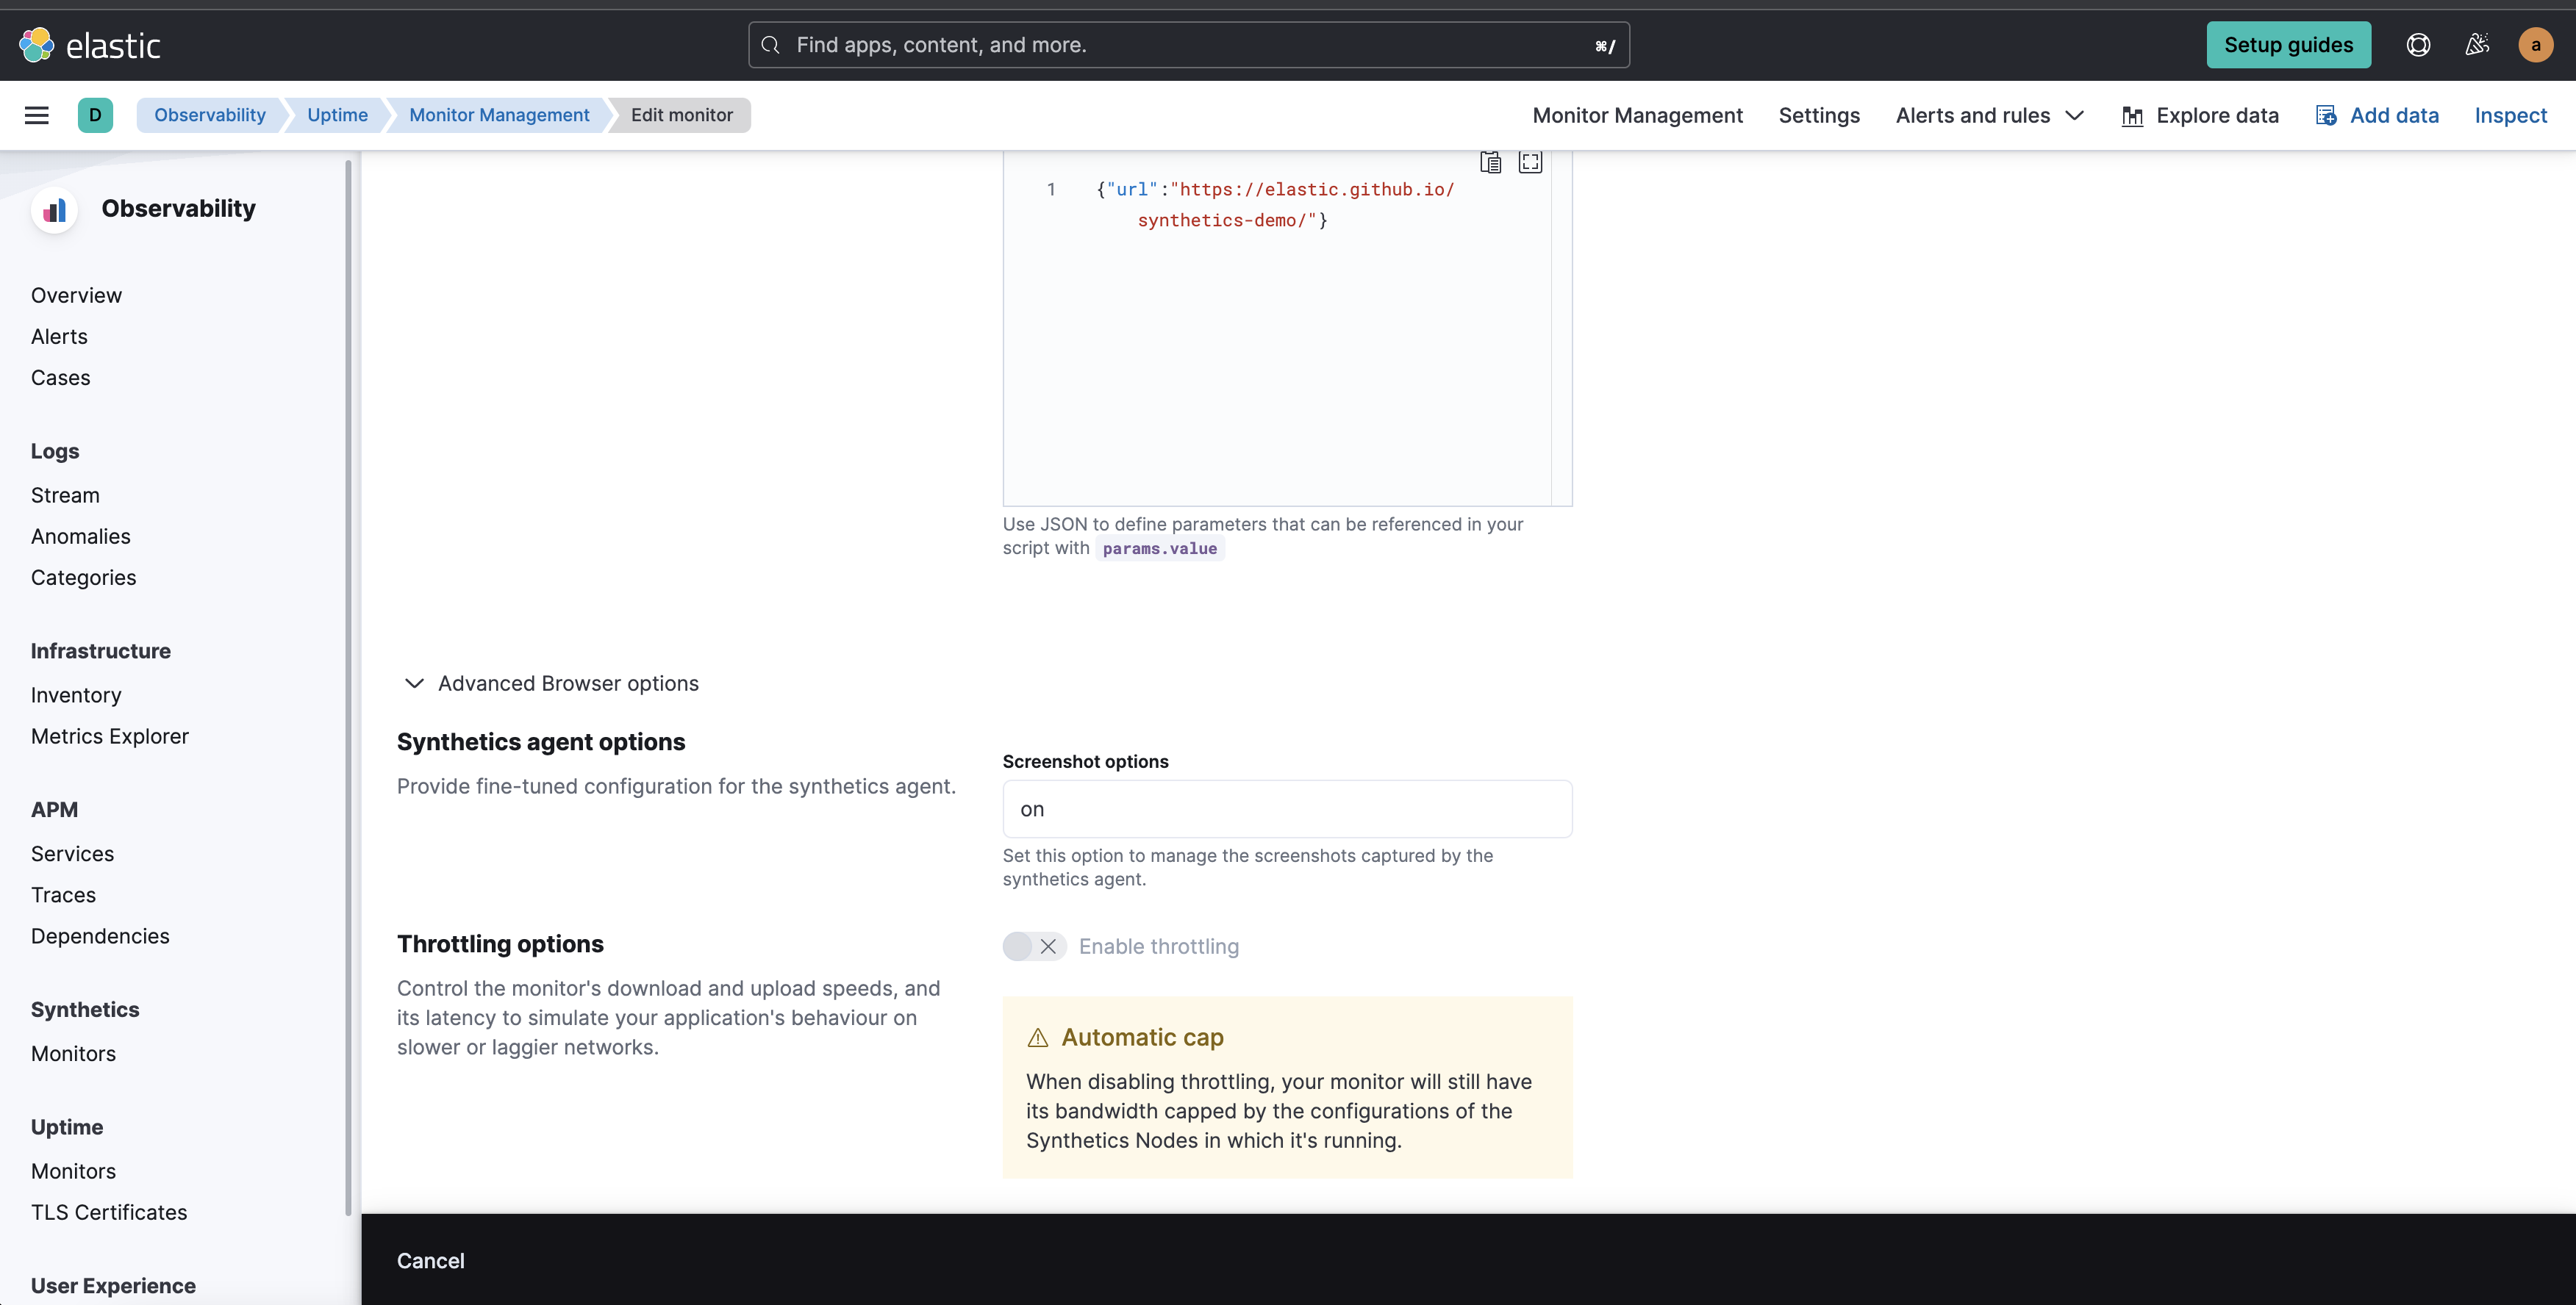Open the Alerts and rules dropdown

[x=1989, y=115]
